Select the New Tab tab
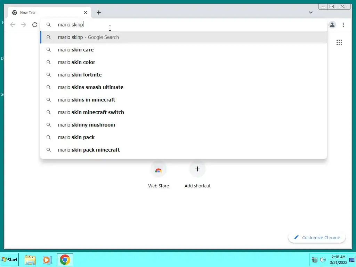Image resolution: width=356 pixels, height=267 pixels. click(x=49, y=13)
